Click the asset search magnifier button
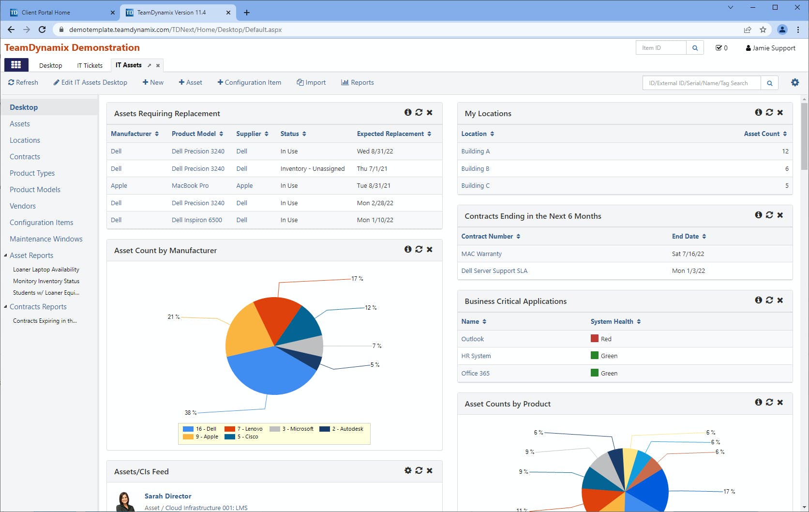This screenshot has height=512, width=809. [x=769, y=83]
